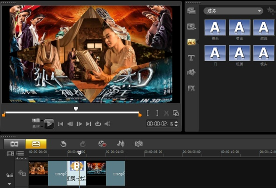
Task: Select the 燃烧 transition thumbnail
Action: 264,28
